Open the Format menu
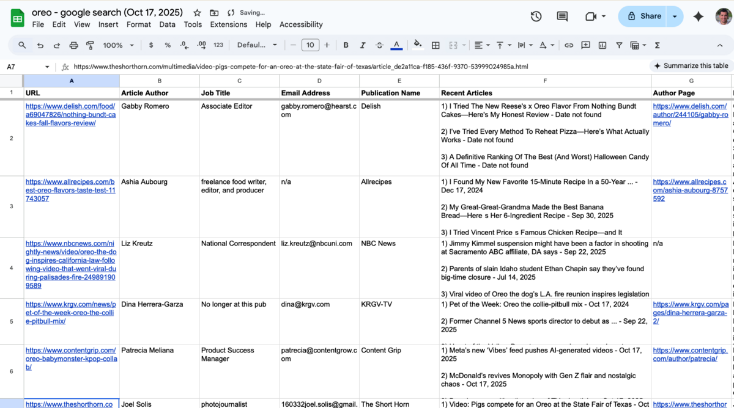 tap(138, 24)
